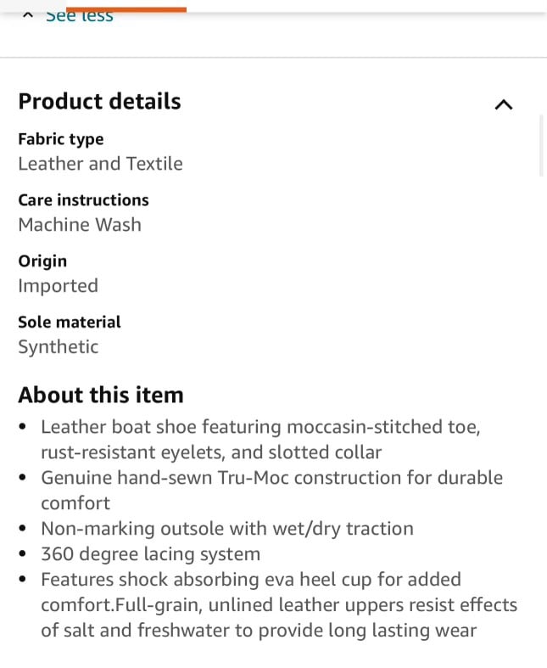
Task: Click the vertical scrollbar at the right edge
Action: [x=542, y=145]
